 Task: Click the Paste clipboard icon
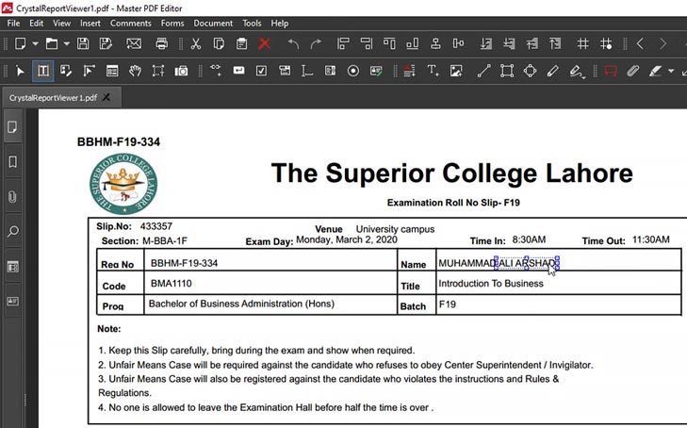[241, 43]
